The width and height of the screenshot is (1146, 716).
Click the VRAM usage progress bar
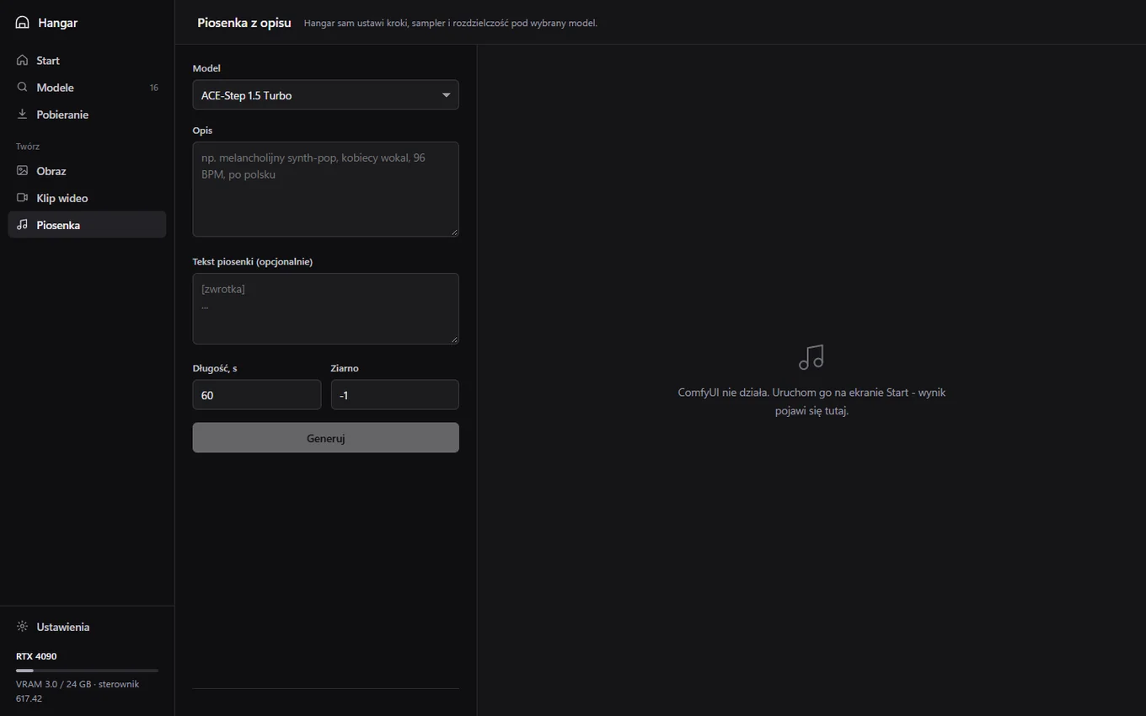[x=87, y=671]
